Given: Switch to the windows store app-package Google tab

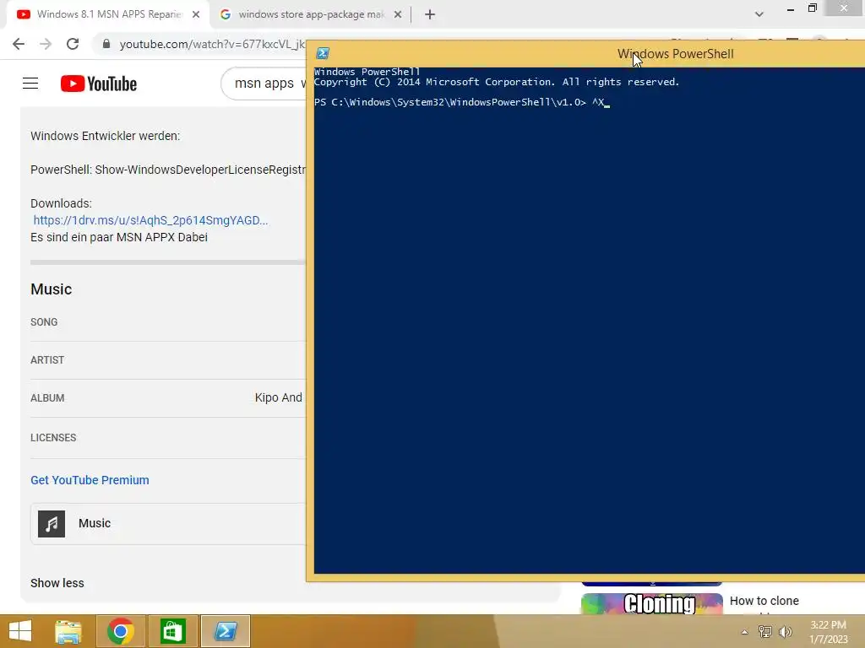Looking at the screenshot, I should pyautogui.click(x=311, y=15).
